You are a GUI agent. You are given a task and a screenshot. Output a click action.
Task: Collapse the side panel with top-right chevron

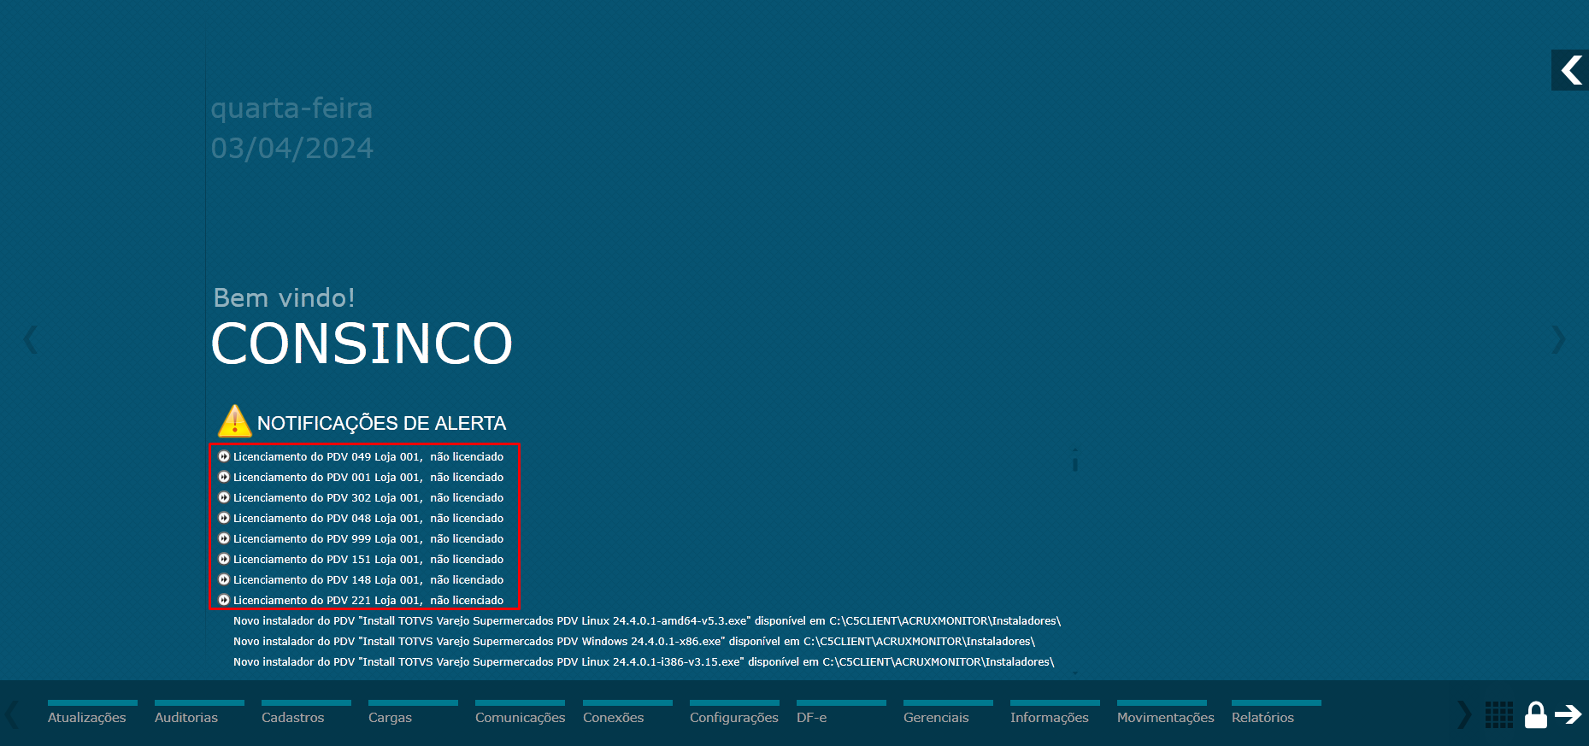[1570, 70]
